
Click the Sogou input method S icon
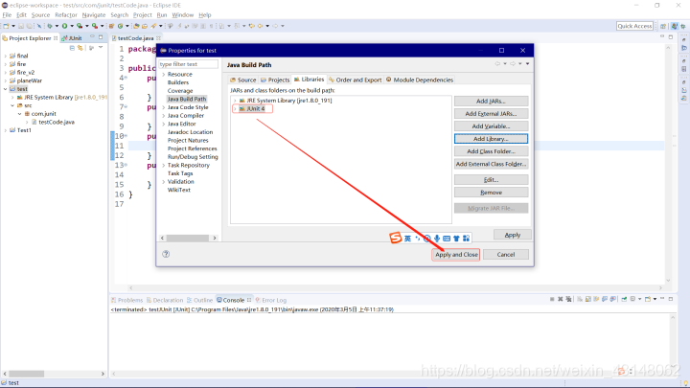point(395,238)
